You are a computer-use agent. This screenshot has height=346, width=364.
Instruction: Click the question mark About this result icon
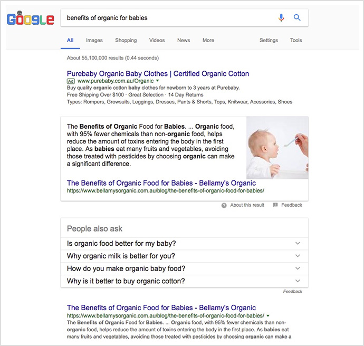coord(224,205)
